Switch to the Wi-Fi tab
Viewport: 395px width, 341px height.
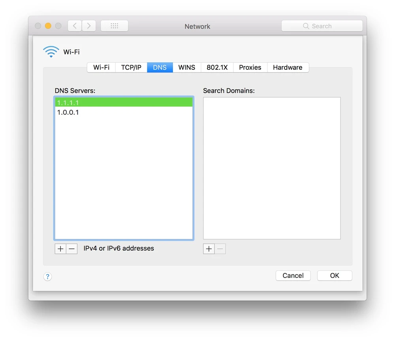(x=101, y=67)
